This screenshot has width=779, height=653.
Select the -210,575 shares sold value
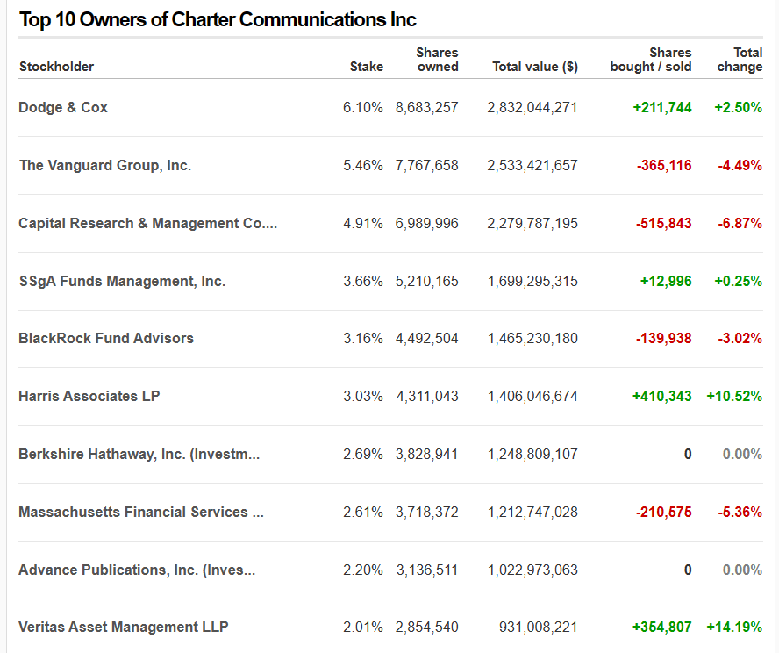point(664,512)
